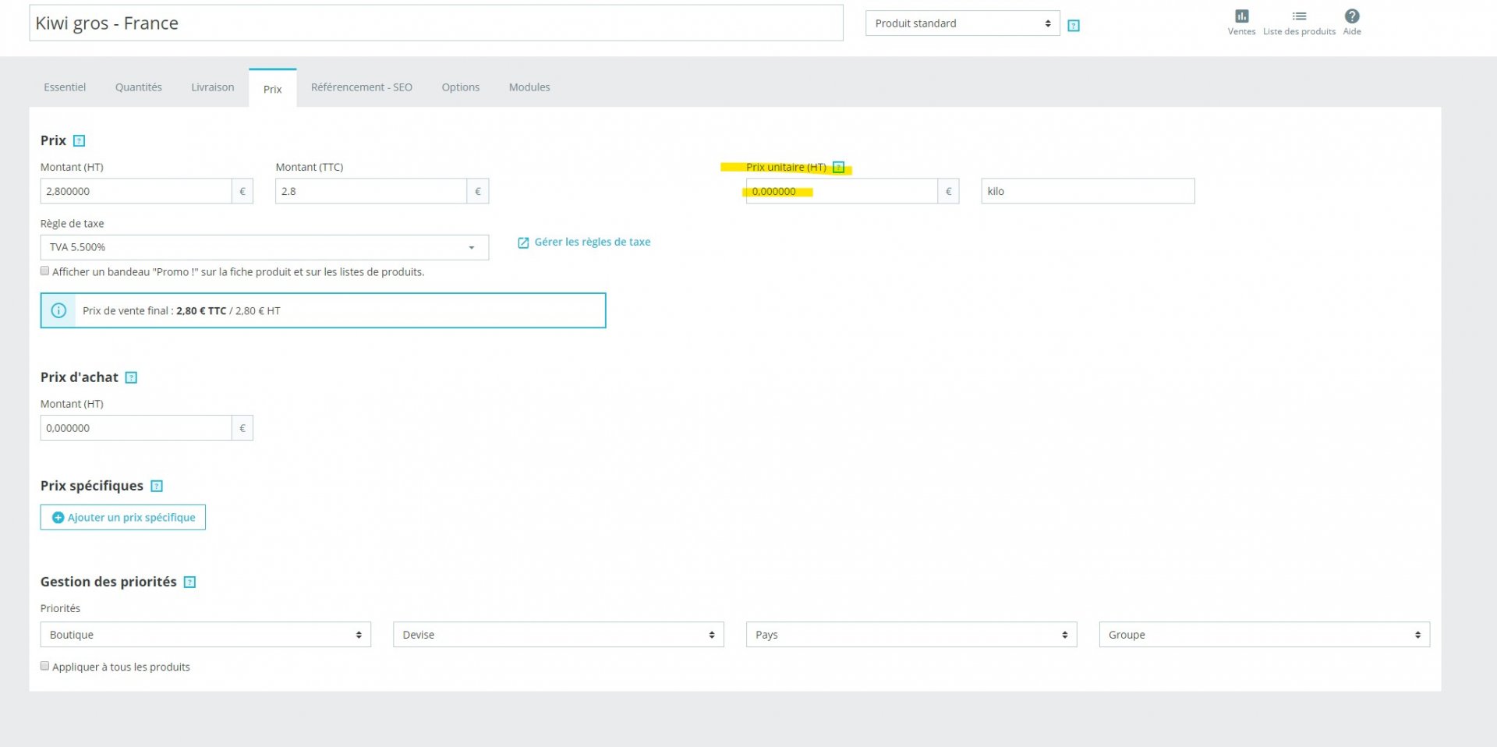
Task: Open the Devise priority dropdown
Action: pos(558,635)
